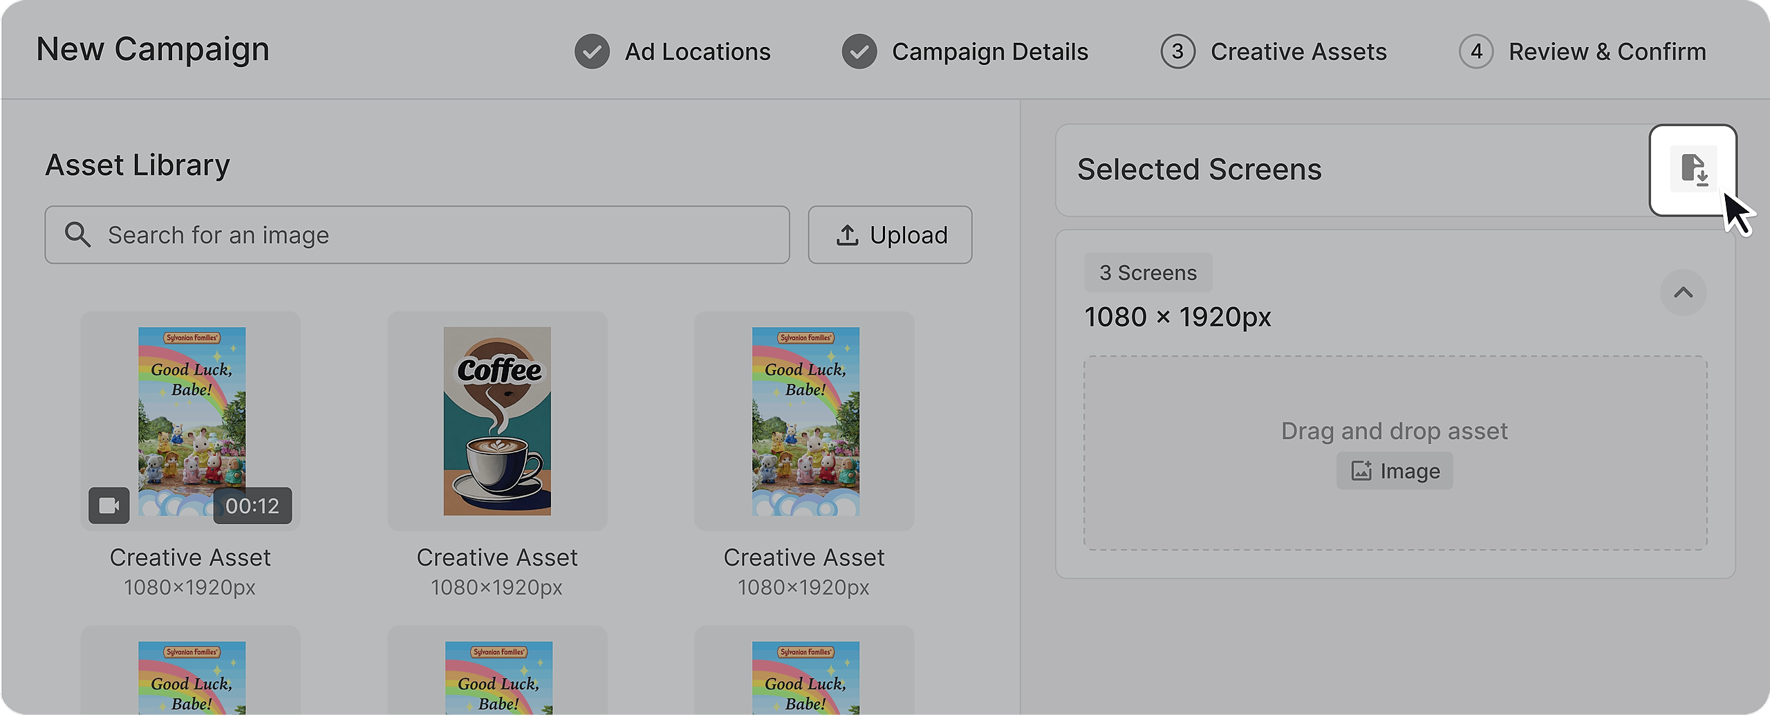Click the 3 Screens badge
The image size is (1770, 715).
click(x=1148, y=273)
